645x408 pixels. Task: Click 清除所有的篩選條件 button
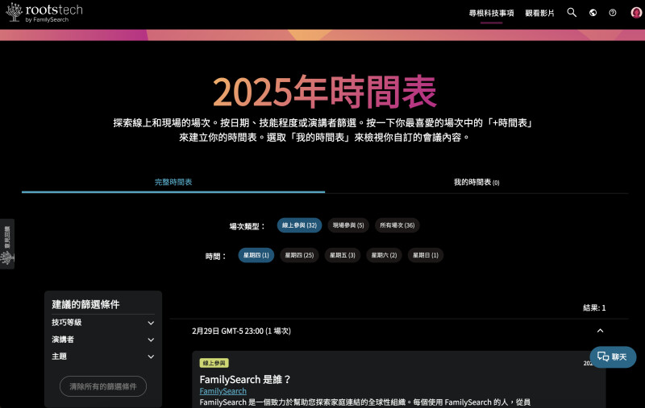coord(103,386)
